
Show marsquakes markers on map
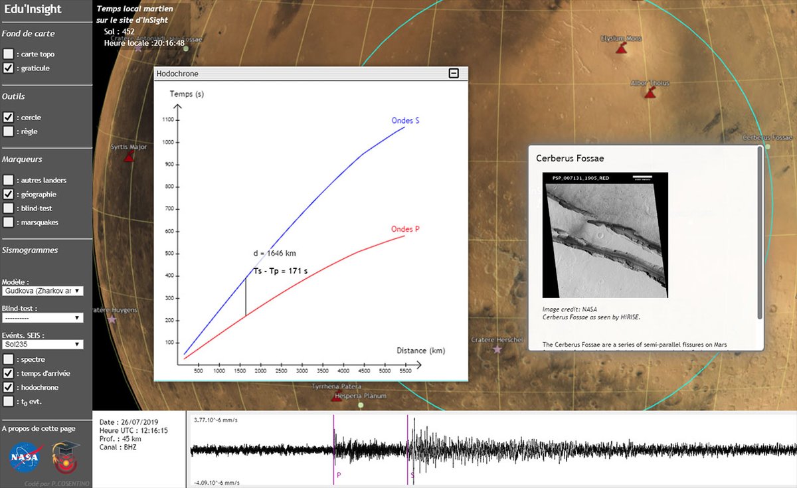coord(8,222)
